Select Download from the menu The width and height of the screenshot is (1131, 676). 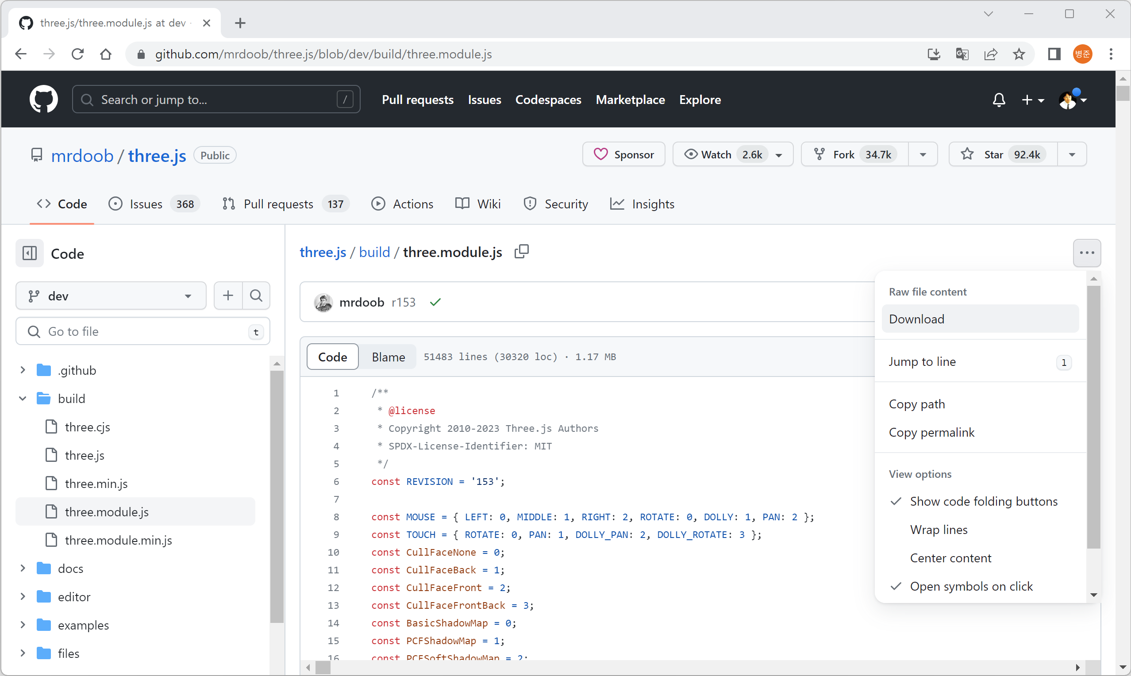[x=916, y=319]
